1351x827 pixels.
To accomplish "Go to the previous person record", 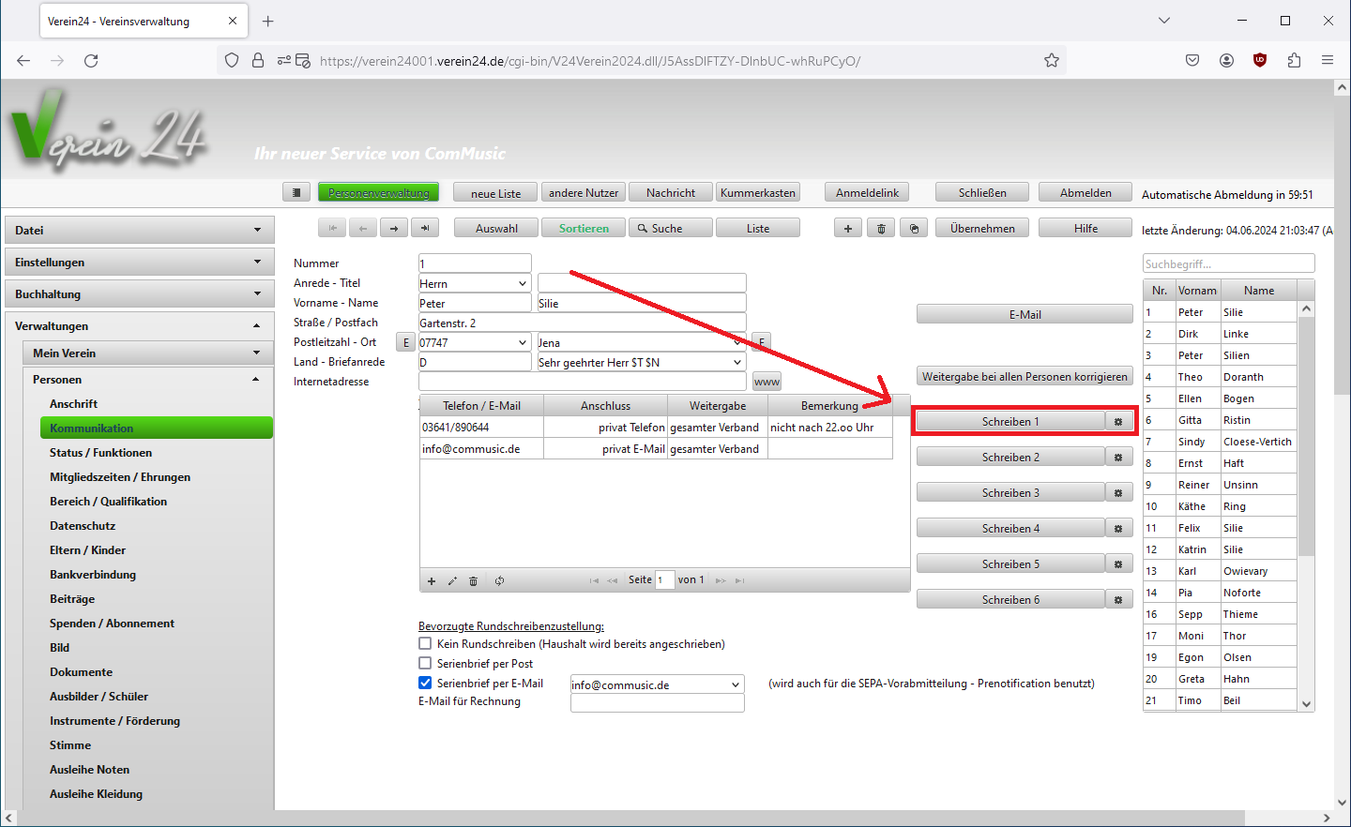I will click(363, 228).
